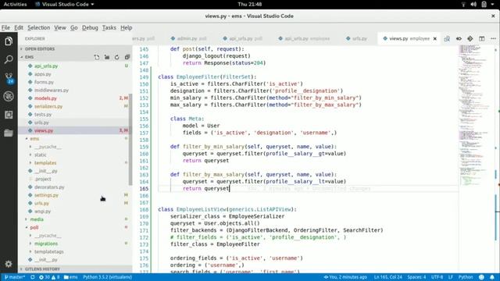Click the GitLens toggle blame icon
The height and width of the screenshot is (281, 500).
(459, 38)
